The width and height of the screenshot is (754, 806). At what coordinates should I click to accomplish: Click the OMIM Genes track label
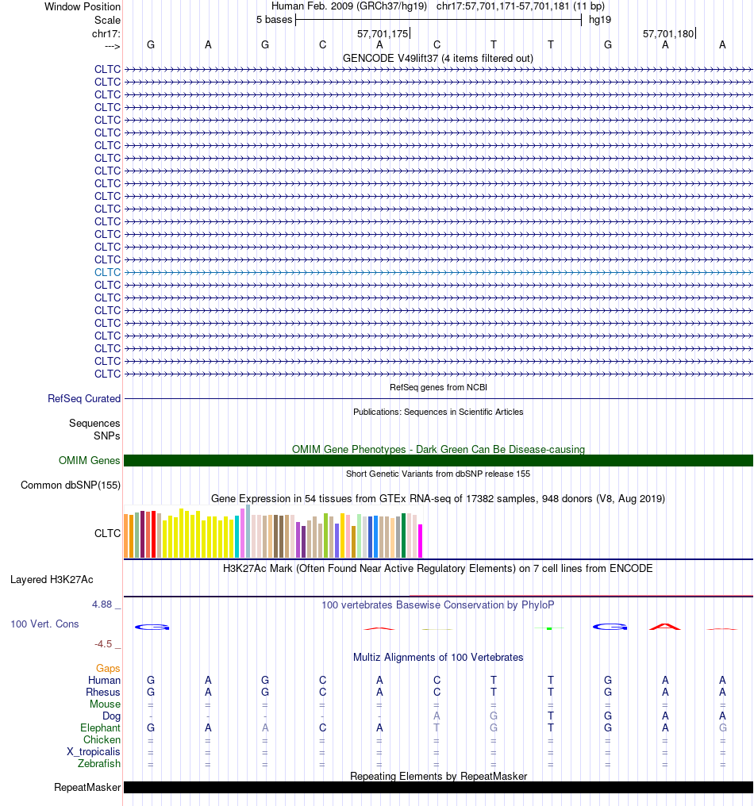tap(90, 460)
